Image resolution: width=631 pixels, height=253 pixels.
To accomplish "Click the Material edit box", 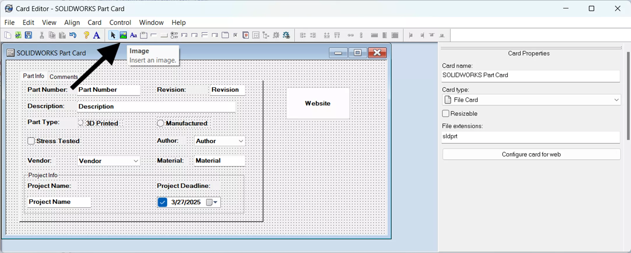I will coord(219,161).
